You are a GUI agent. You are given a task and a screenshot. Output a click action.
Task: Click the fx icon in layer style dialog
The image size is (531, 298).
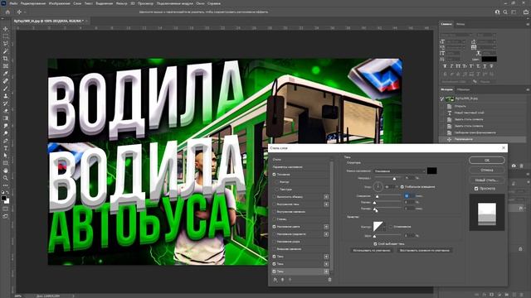pyautogui.click(x=275, y=280)
